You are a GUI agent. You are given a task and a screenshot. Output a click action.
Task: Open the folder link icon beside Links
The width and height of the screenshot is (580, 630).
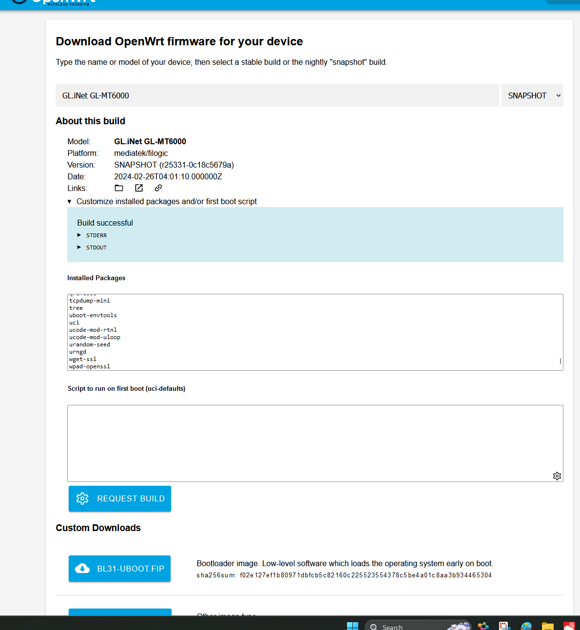[x=119, y=188]
